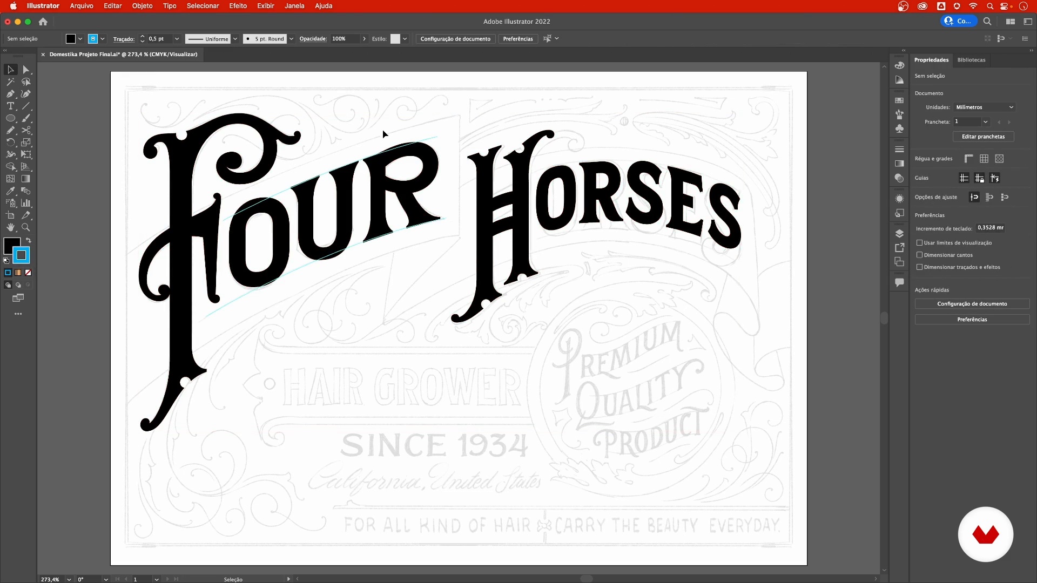Expand the Opacidade arrow

[x=364, y=39]
